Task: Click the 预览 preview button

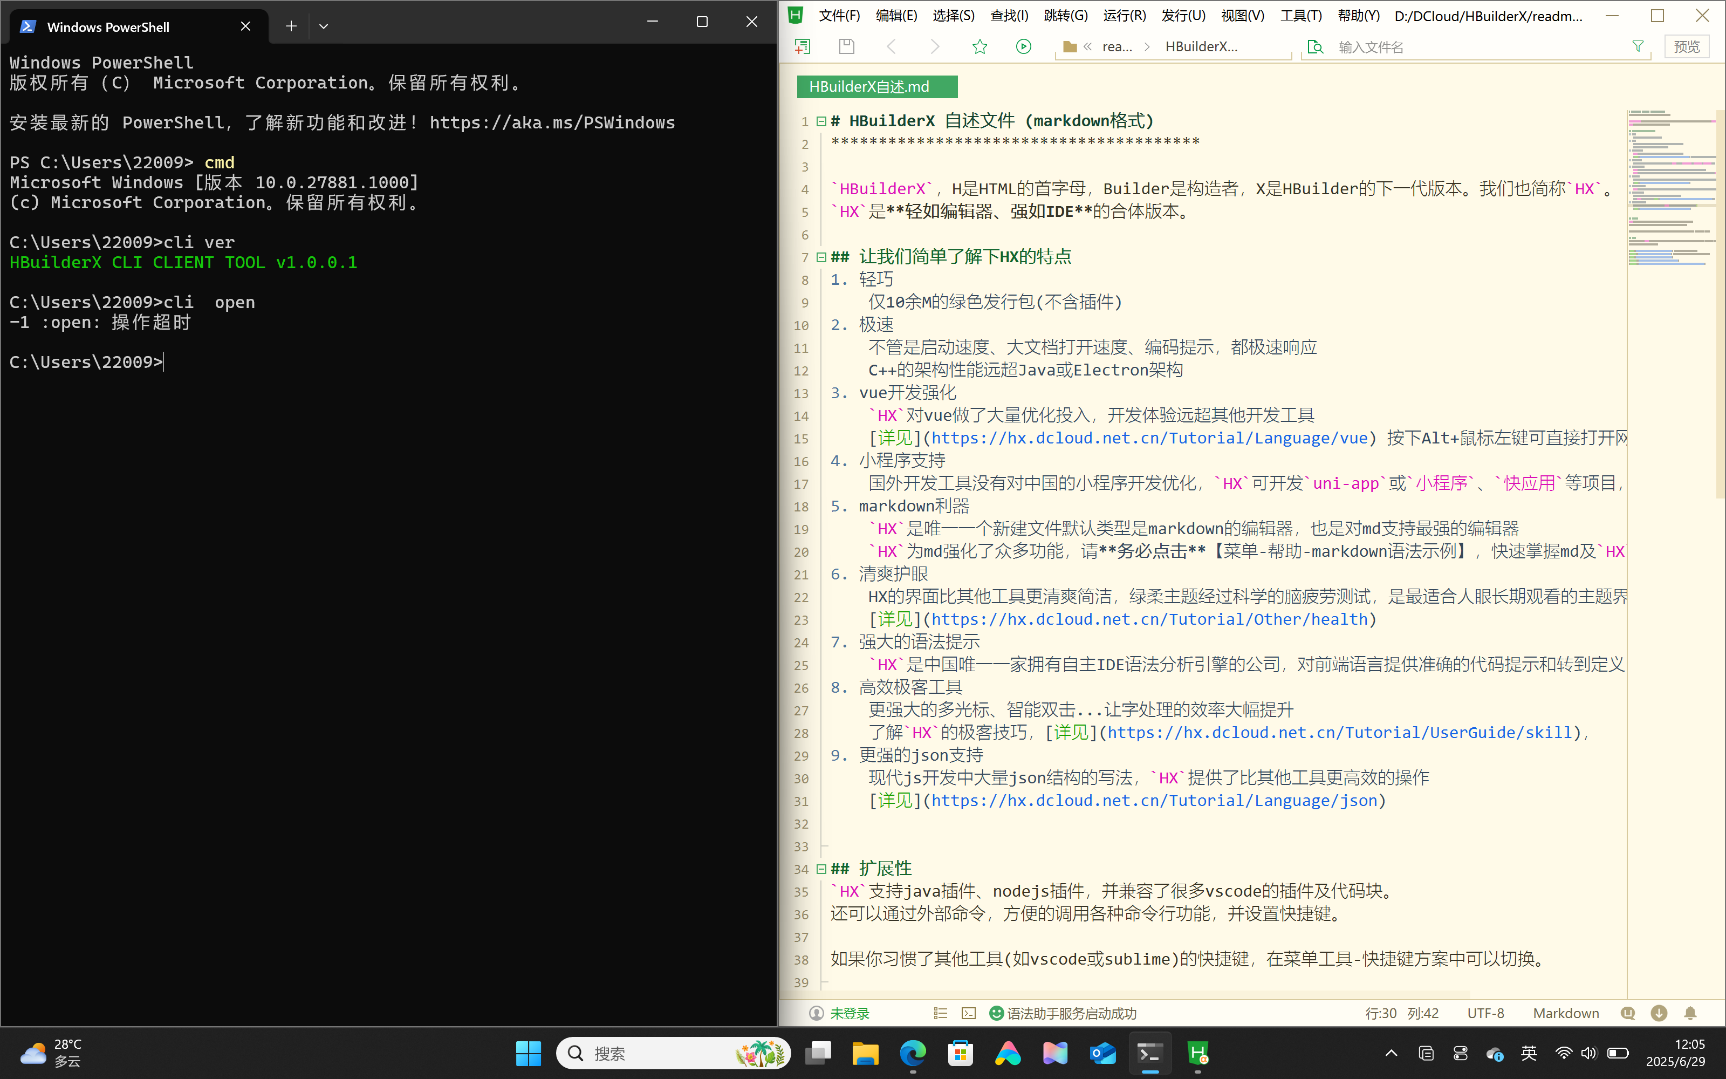Action: 1687,46
